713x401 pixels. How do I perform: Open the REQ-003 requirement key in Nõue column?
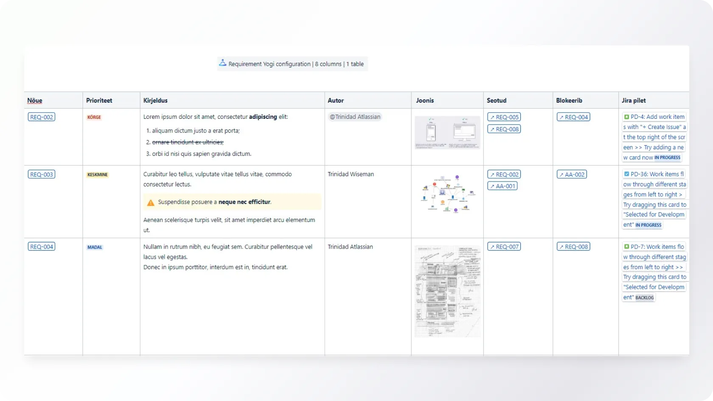click(42, 174)
